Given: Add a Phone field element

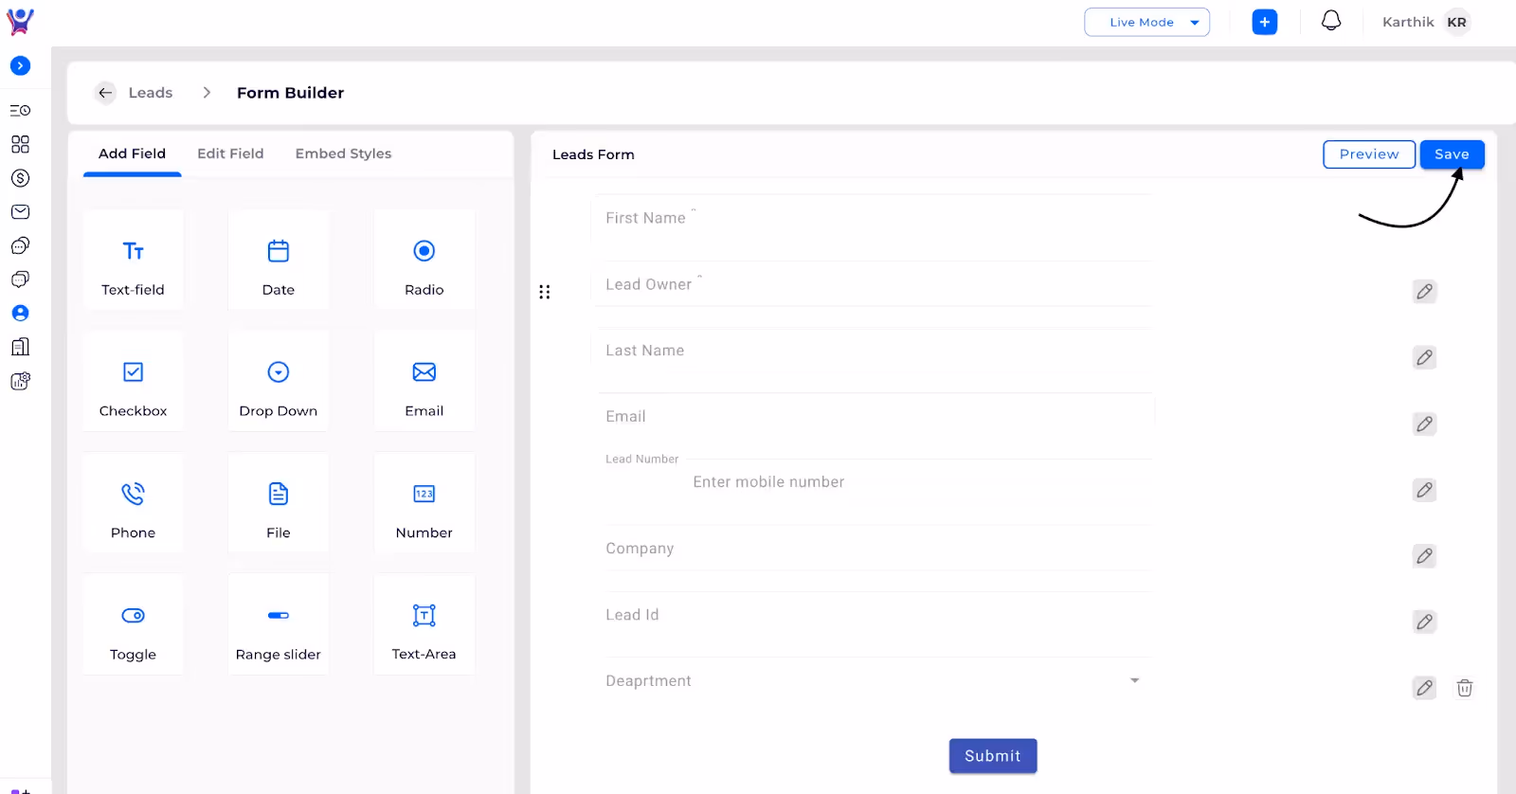Looking at the screenshot, I should point(133,503).
